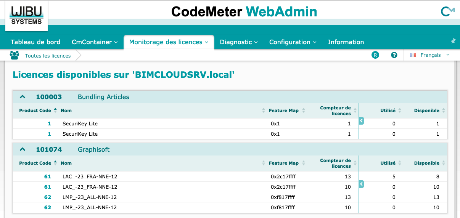Click Product Code 1 in first SecuriKey row
The width and height of the screenshot is (460, 218).
[x=49, y=123]
